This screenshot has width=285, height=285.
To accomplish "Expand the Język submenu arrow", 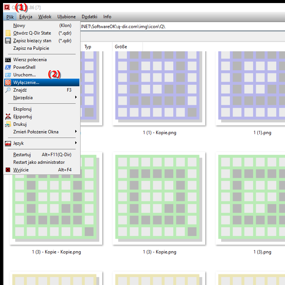I will point(76,143).
